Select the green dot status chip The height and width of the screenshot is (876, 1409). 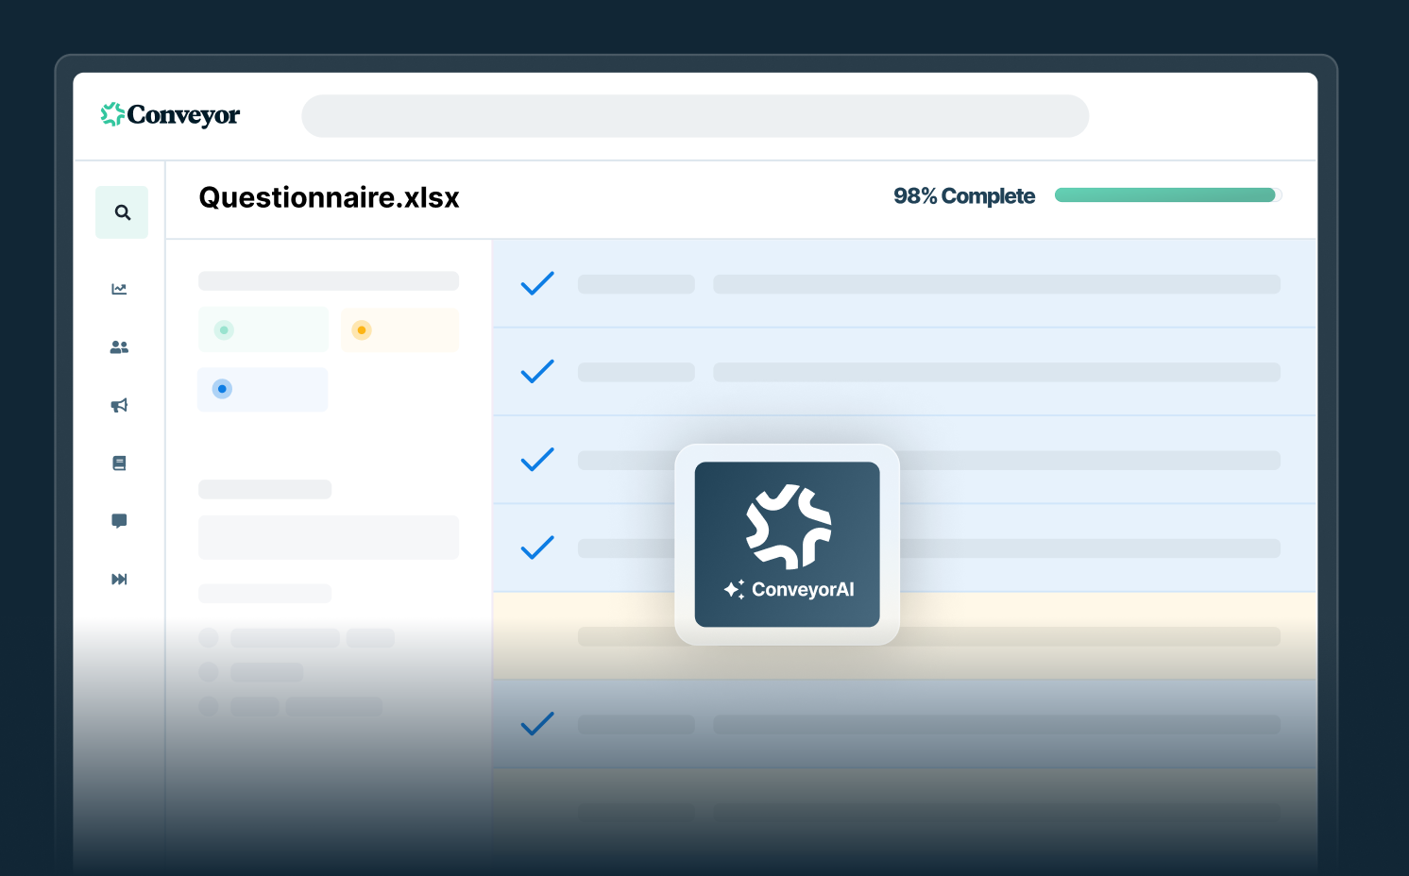(263, 329)
